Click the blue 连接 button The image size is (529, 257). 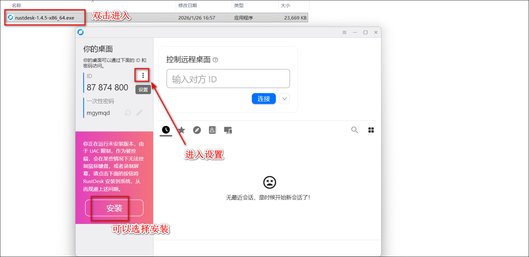(x=264, y=99)
